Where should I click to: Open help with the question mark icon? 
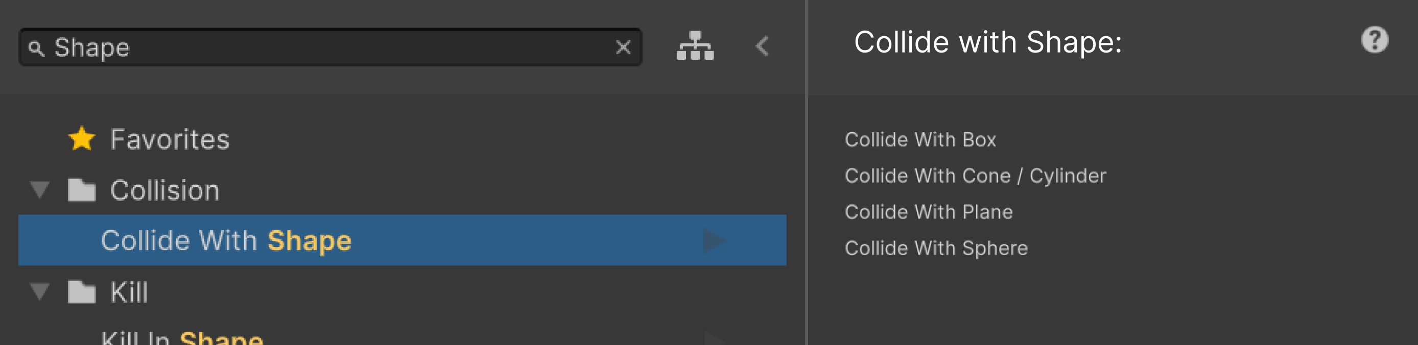pyautogui.click(x=1375, y=40)
